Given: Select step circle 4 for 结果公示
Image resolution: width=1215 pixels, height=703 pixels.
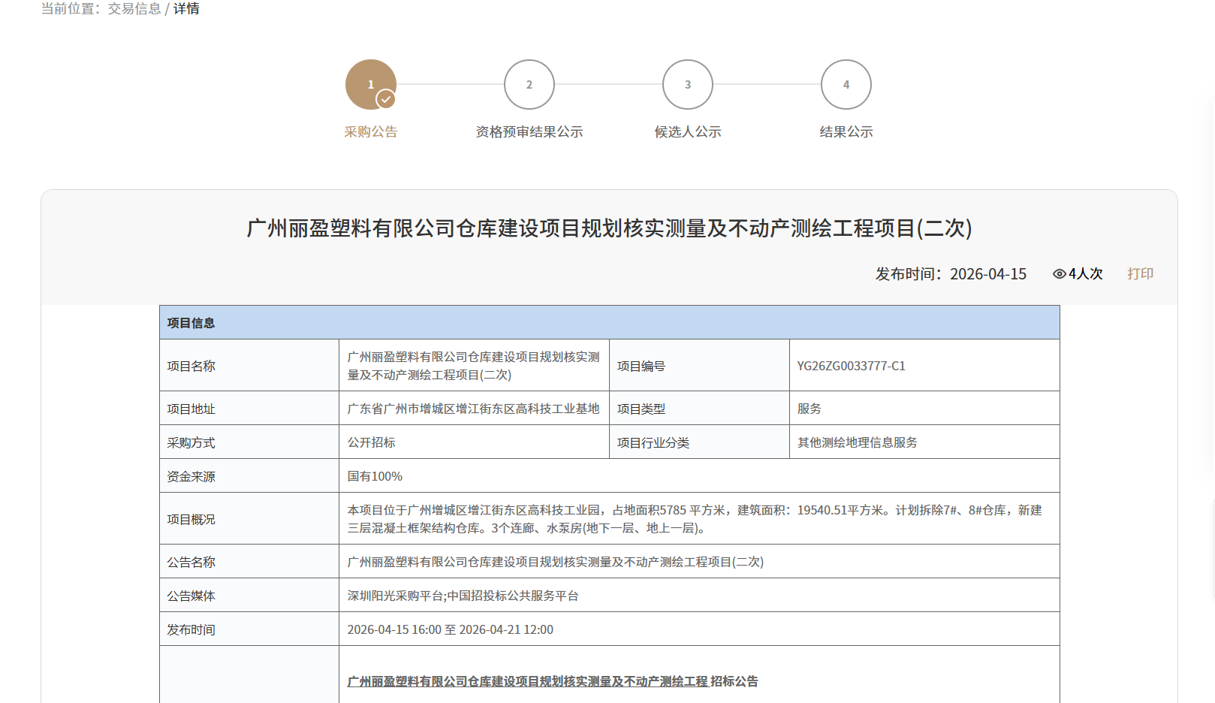Looking at the screenshot, I should (846, 84).
